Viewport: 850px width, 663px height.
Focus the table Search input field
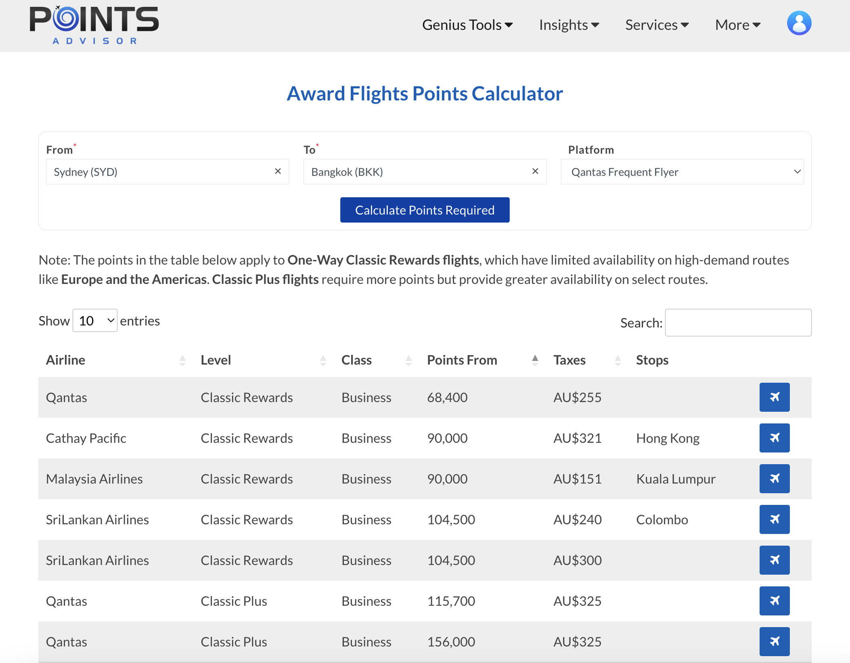[x=738, y=323]
